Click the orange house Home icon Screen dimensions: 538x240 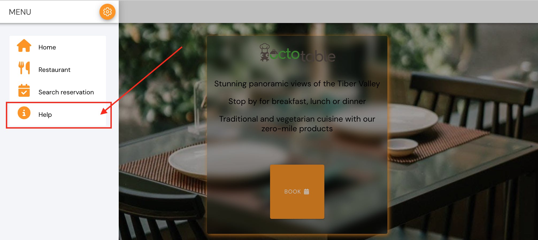coord(24,45)
